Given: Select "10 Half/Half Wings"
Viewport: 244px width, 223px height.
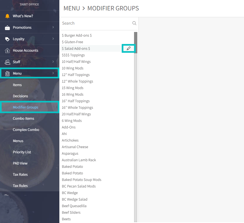Looking at the screenshot, I should pyautogui.click(x=76, y=62).
